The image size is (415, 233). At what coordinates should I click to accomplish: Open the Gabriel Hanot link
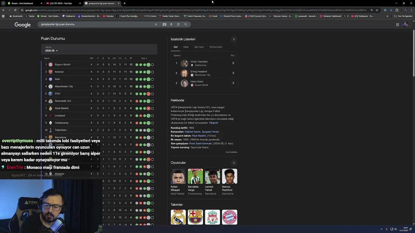(x=192, y=132)
